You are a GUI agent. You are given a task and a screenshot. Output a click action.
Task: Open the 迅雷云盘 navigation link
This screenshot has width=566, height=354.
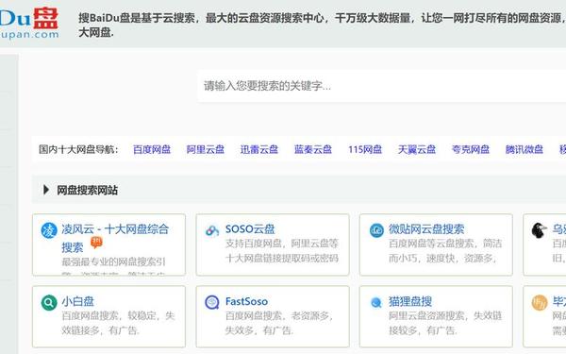[259, 149]
